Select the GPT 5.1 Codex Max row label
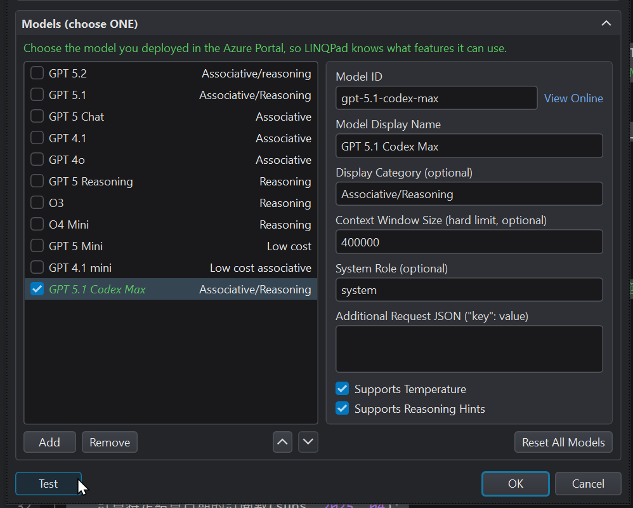633x508 pixels. pos(97,290)
